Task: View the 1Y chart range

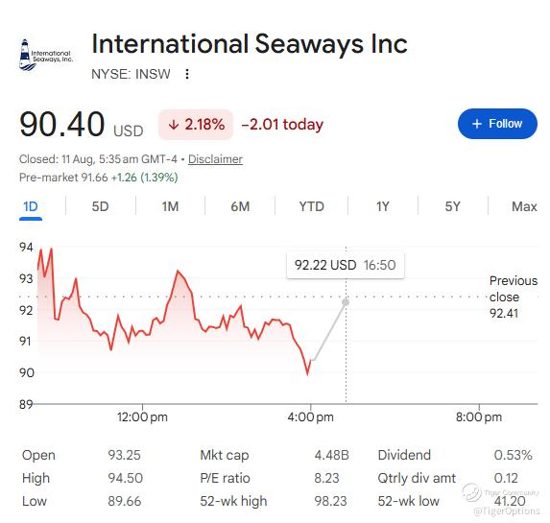Action: (383, 206)
